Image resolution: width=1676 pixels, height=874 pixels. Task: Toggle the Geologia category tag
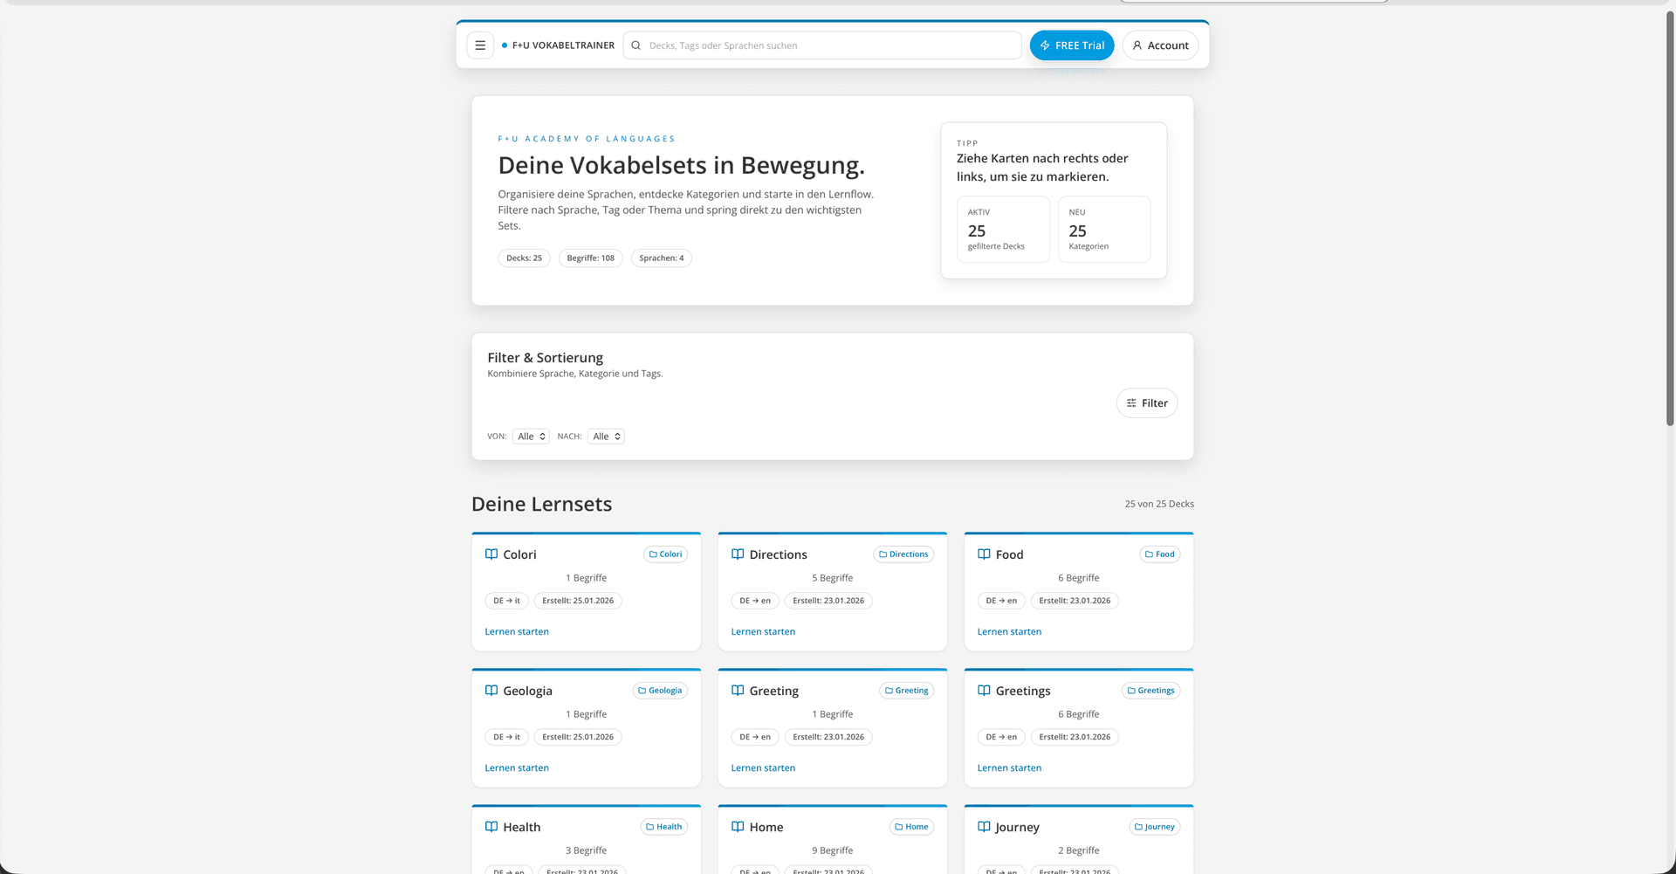click(660, 690)
